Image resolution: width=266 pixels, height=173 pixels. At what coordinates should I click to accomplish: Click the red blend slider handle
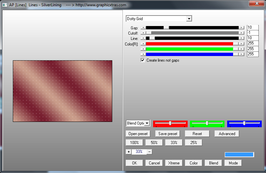coord(170,123)
